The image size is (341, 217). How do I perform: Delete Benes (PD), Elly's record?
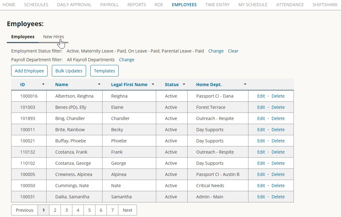[x=278, y=107]
